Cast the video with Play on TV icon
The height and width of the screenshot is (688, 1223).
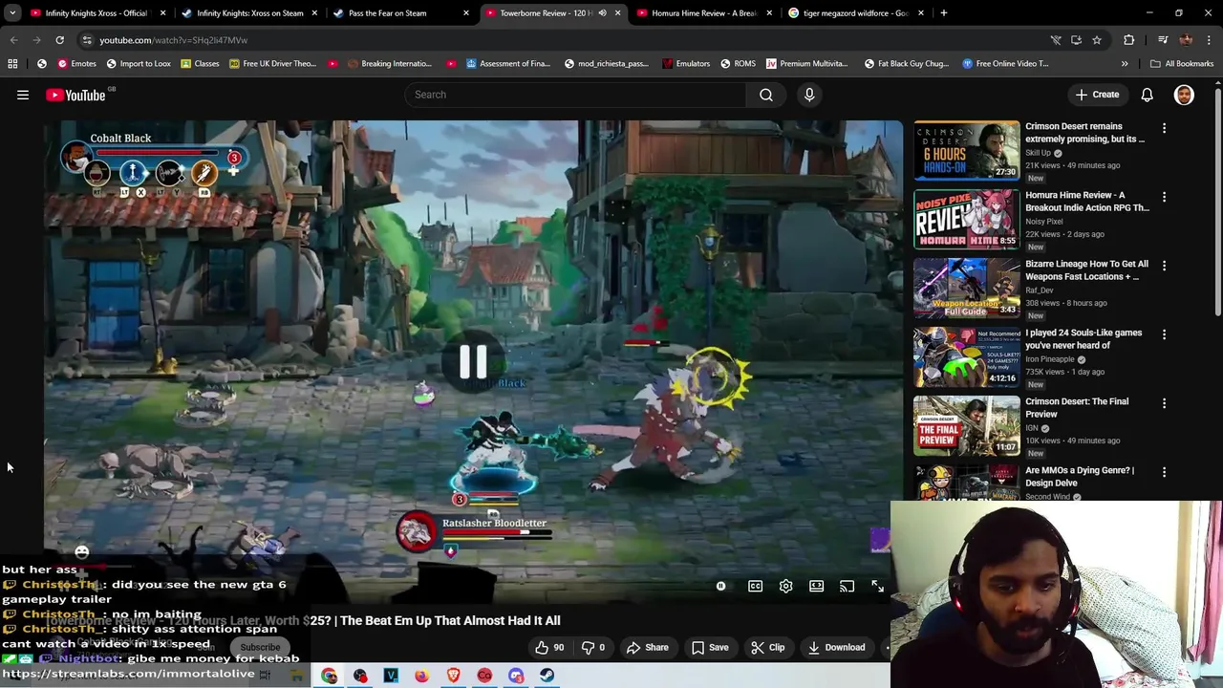point(847,586)
